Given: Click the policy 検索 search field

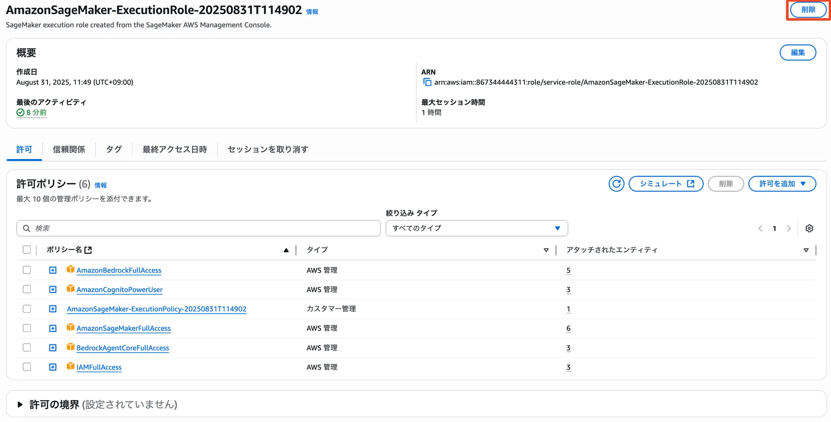Looking at the screenshot, I should (x=198, y=228).
